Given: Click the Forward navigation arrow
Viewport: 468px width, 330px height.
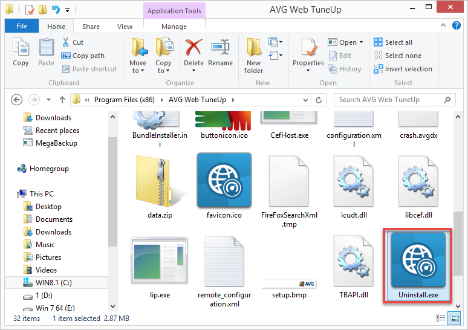Looking at the screenshot, I should (x=34, y=100).
